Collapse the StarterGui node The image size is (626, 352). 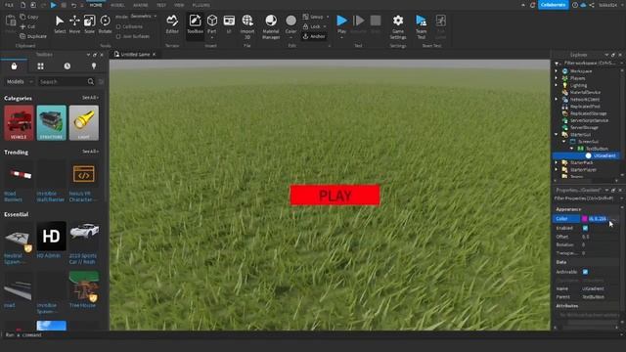(557, 134)
